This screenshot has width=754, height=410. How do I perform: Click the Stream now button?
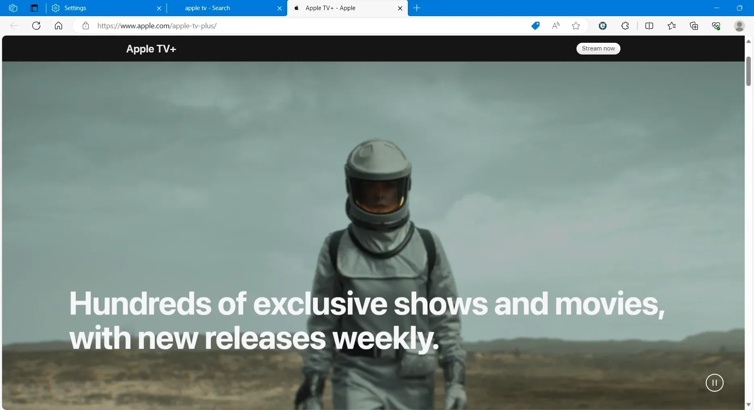pos(598,48)
